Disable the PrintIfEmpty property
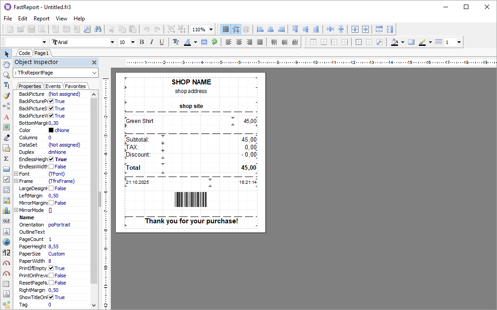The image size is (497, 310). pos(51,268)
